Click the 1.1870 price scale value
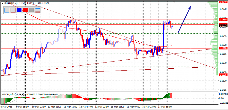The image size is (228, 110). (x=224, y=63)
